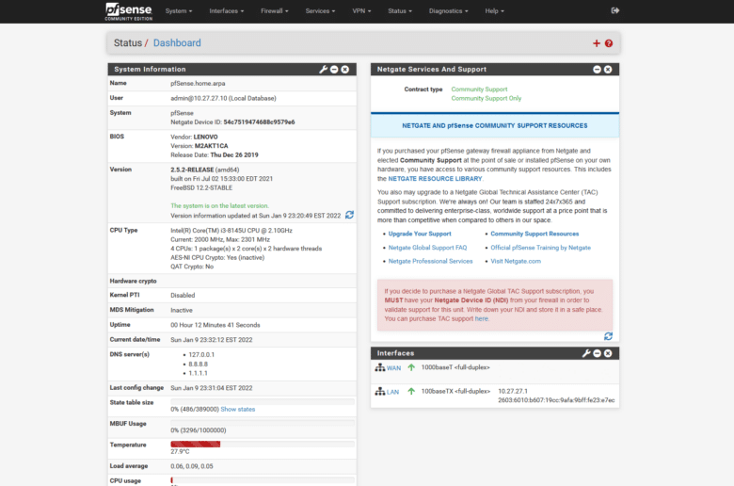The image size is (734, 486).
Task: Click WAN green up-arrow status icon
Action: [x=411, y=367]
